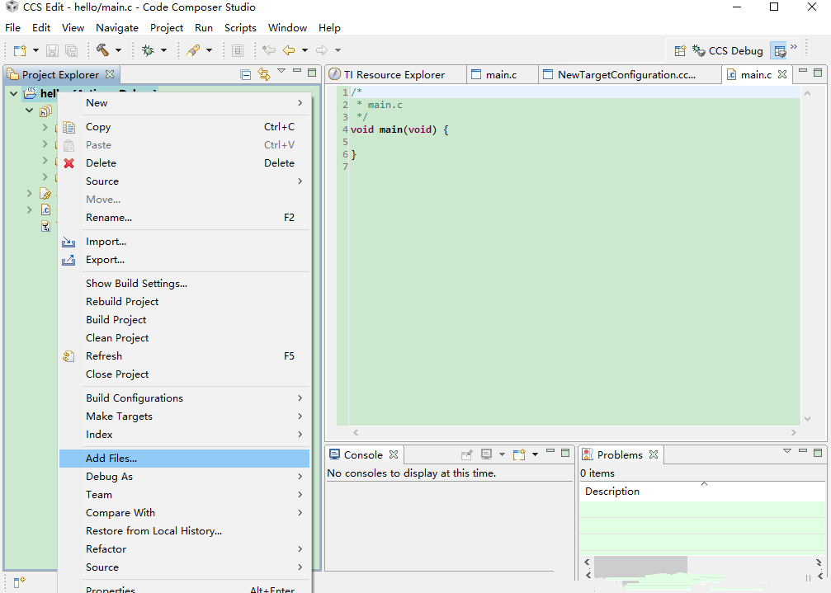Choose Import... from the context menu
This screenshot has height=593, width=831.
tap(184, 242)
